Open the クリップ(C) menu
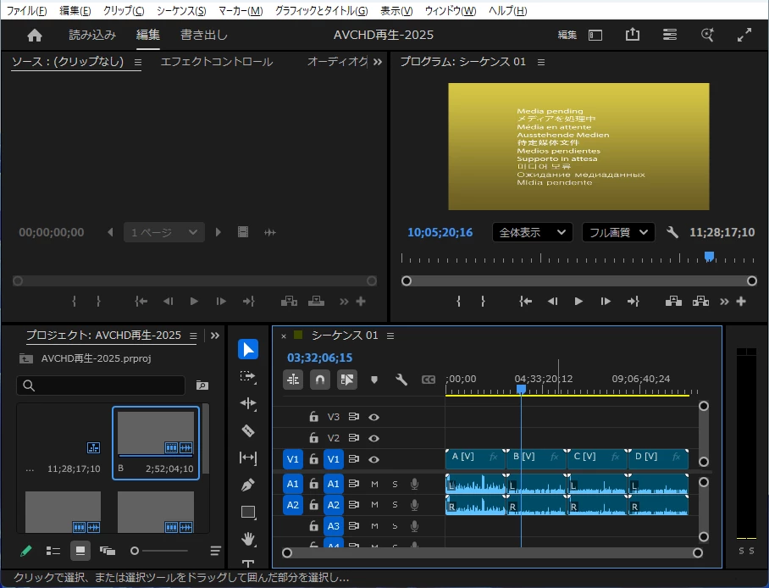The image size is (769, 588). click(124, 10)
